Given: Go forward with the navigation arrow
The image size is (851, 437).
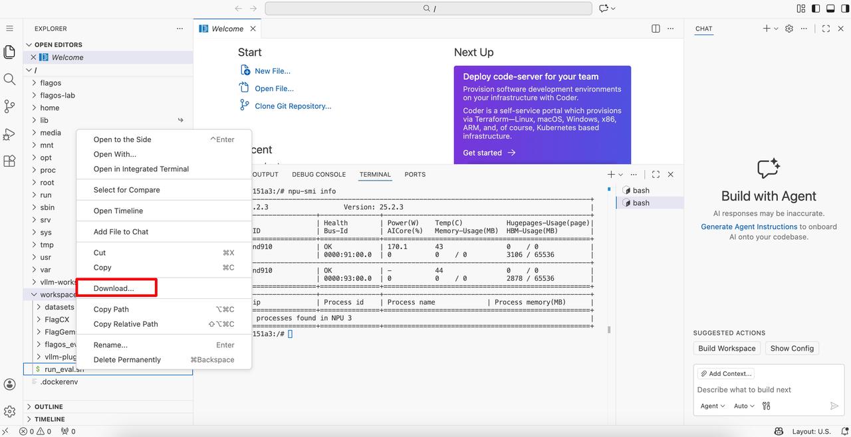Looking at the screenshot, I should (x=253, y=9).
